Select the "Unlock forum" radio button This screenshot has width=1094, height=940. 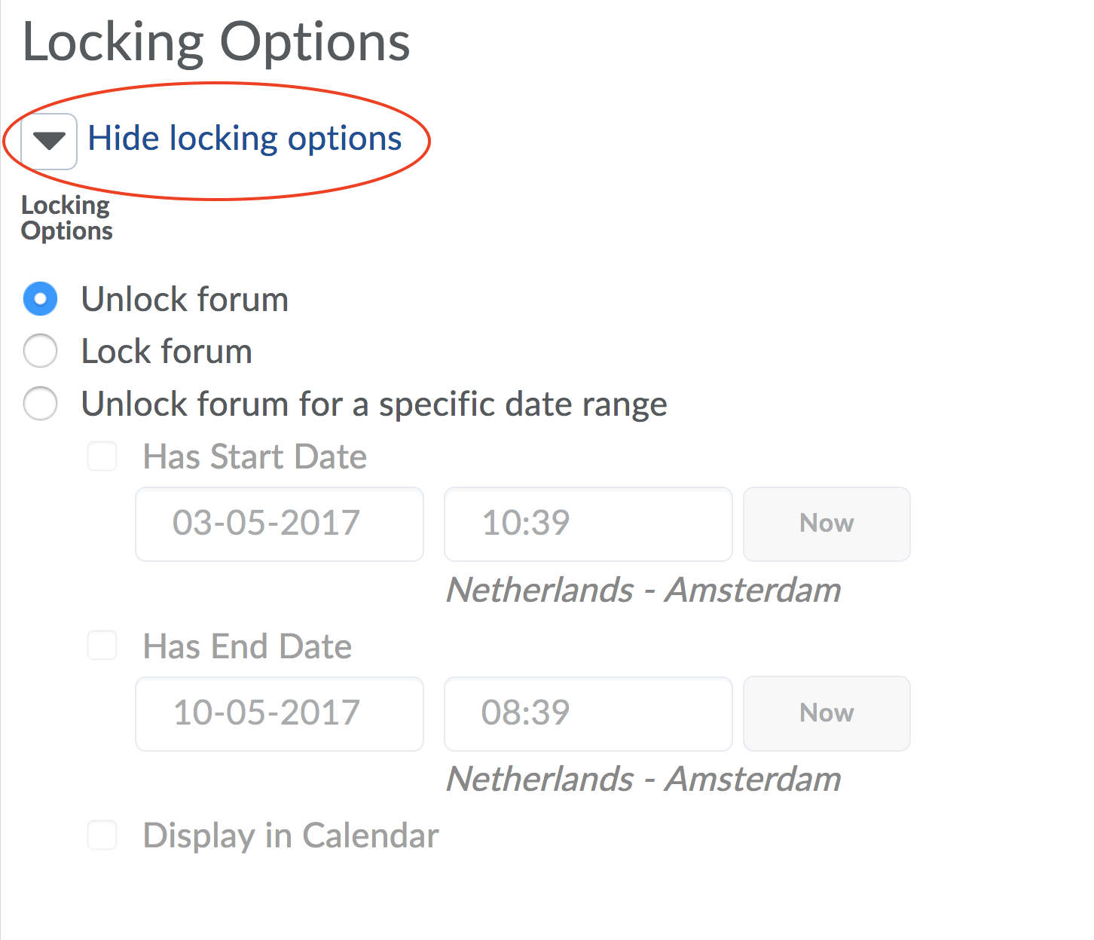coord(40,299)
